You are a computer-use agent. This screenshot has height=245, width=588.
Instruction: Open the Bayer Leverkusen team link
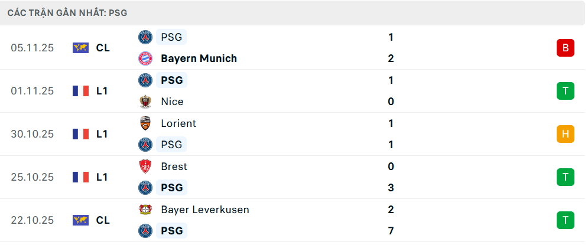coord(204,210)
